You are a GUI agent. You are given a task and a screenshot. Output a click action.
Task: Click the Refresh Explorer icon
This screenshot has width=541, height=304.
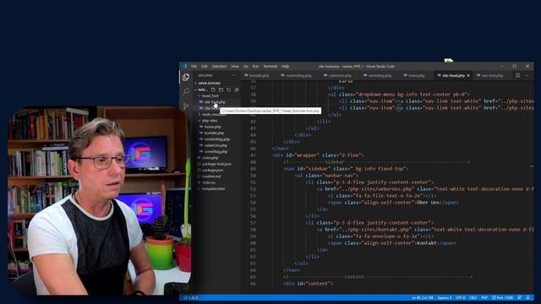pos(229,90)
